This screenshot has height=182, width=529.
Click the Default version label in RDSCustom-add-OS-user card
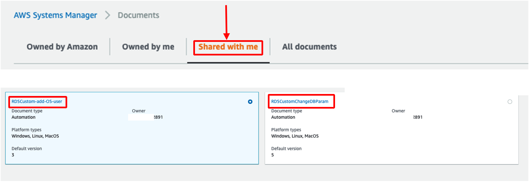[x=27, y=149]
